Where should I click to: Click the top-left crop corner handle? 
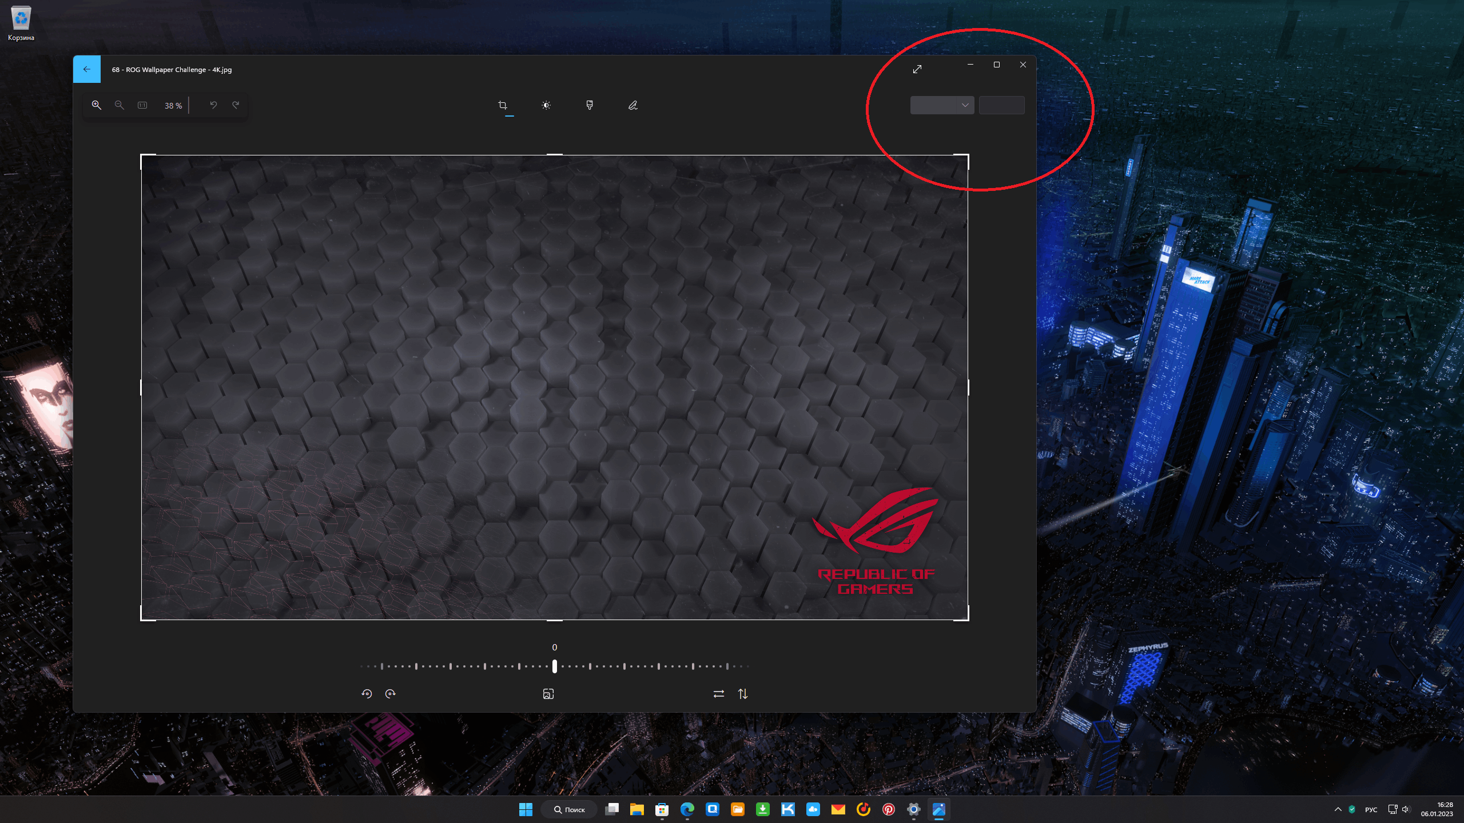click(x=142, y=156)
